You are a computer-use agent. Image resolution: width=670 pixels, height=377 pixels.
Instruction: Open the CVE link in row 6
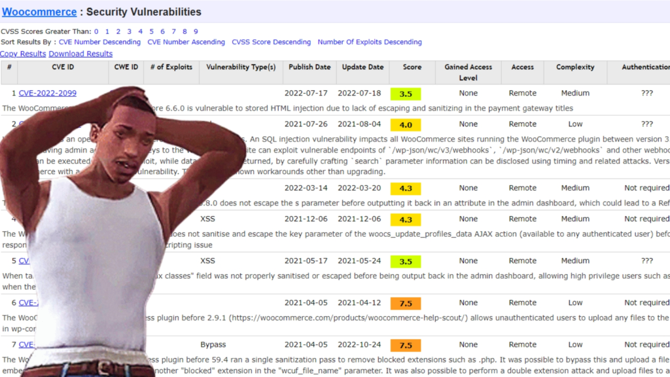pyautogui.click(x=28, y=302)
